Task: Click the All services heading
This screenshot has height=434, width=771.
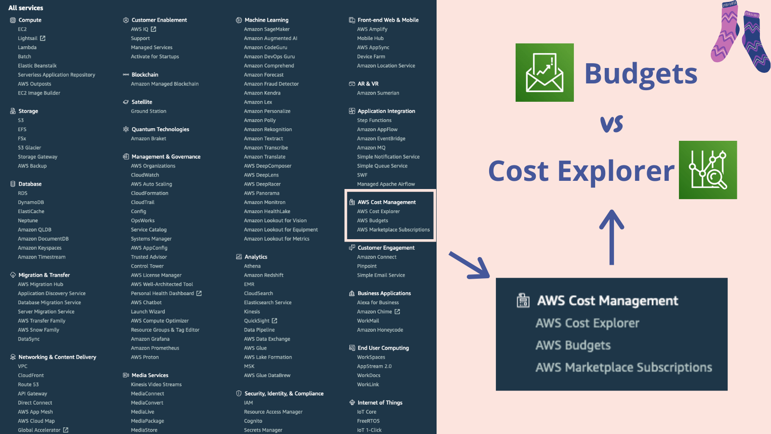Action: point(25,8)
